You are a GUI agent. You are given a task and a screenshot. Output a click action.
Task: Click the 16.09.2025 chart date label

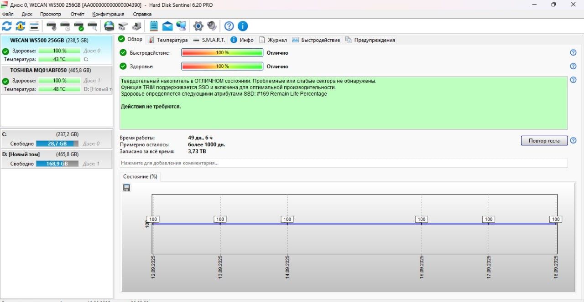[x=422, y=266]
